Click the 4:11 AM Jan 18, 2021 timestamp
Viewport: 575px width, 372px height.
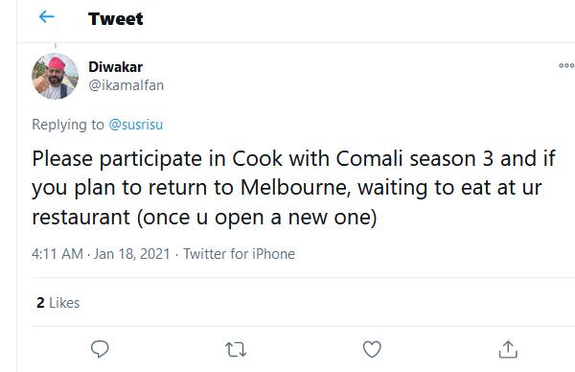pyautogui.click(x=101, y=254)
